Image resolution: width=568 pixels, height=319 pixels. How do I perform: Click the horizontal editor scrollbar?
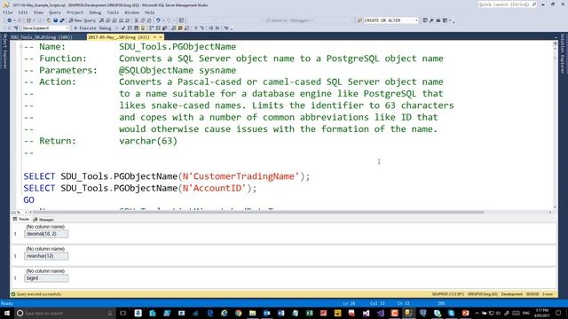[x=257, y=213]
